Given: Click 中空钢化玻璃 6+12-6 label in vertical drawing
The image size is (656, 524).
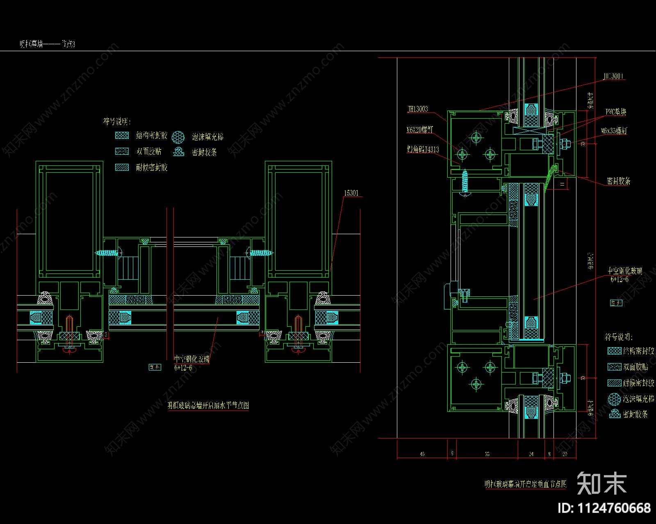Looking at the screenshot, I should click(x=625, y=275).
